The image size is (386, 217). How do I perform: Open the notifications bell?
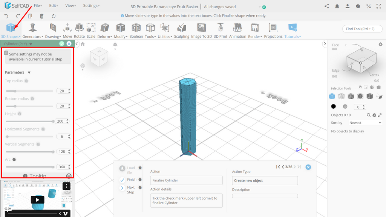(337, 6)
